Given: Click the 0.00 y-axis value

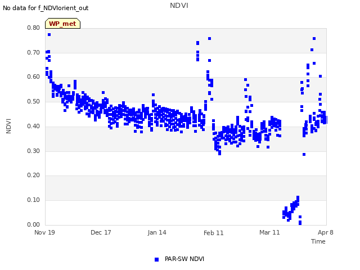Looking at the screenshot, I should [34, 224].
